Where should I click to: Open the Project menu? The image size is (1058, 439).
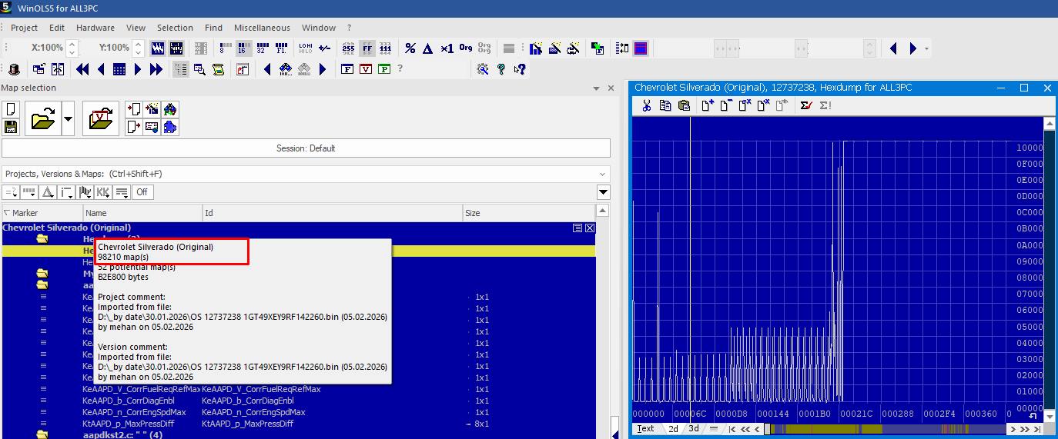point(24,28)
